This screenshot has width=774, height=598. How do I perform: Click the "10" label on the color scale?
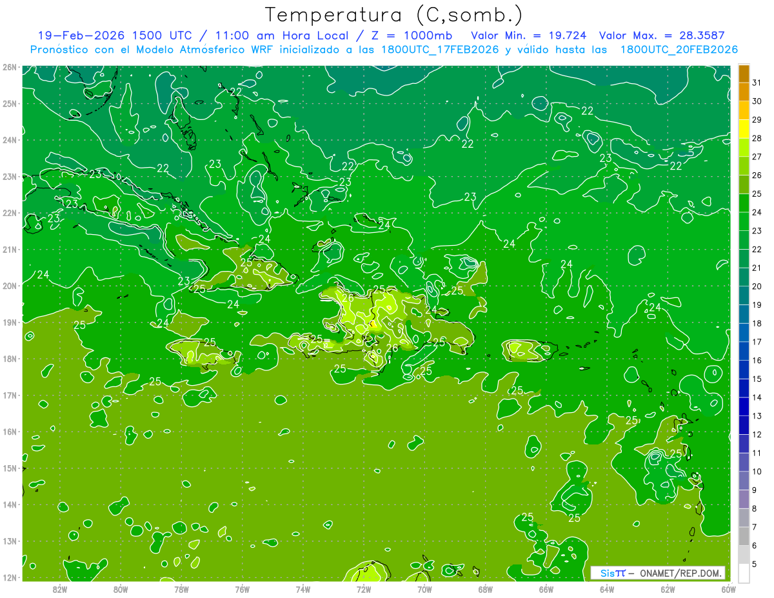(x=757, y=472)
